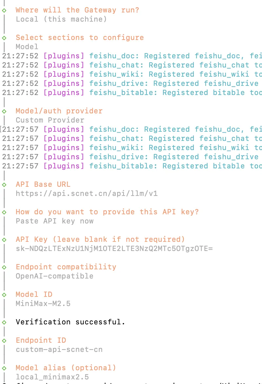
Task: Click the "How do you want to provide this API key?" prompt
Action: [x=107, y=212]
